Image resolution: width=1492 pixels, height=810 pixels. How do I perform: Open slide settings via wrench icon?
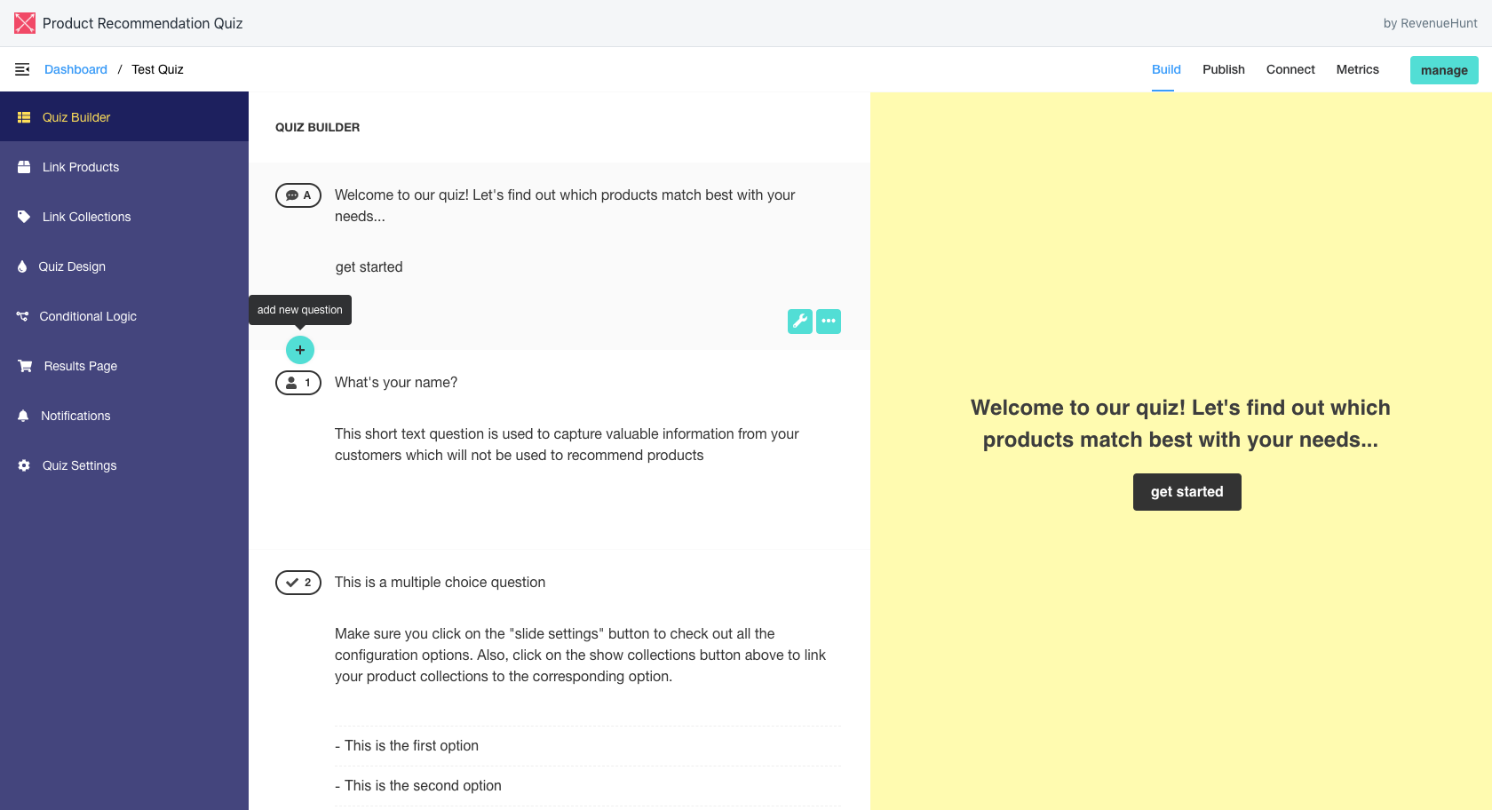pos(800,322)
